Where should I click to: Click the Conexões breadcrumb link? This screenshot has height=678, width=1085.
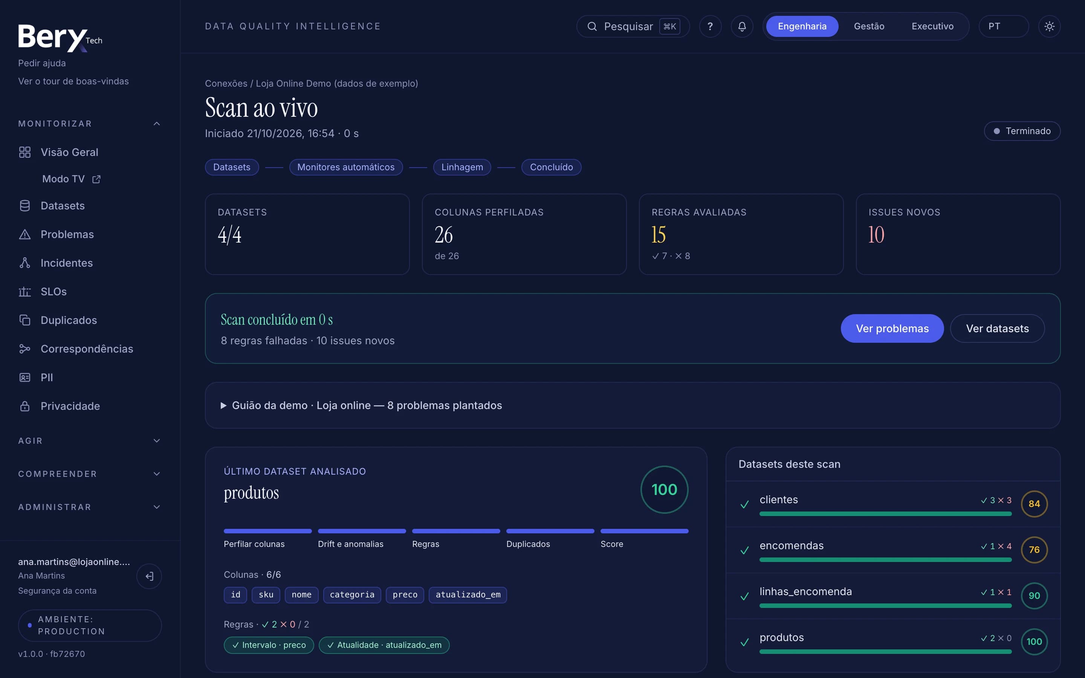(226, 83)
